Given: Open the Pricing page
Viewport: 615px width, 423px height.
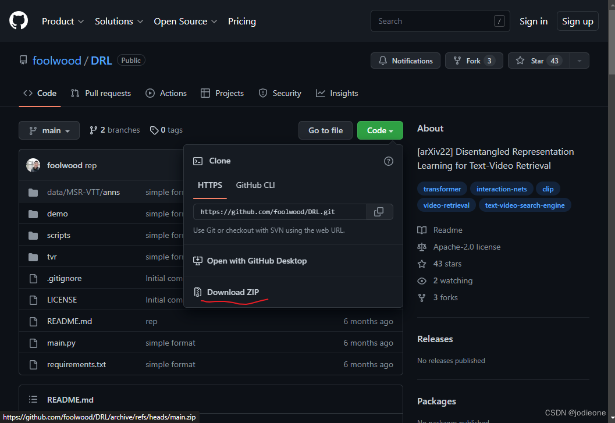Looking at the screenshot, I should pos(242,21).
